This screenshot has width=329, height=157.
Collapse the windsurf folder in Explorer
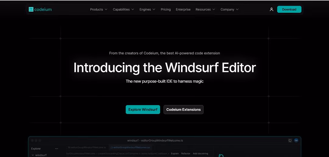(39, 155)
